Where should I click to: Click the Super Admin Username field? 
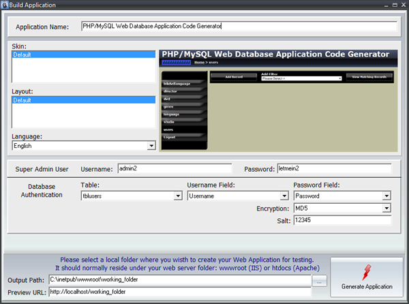pos(175,168)
